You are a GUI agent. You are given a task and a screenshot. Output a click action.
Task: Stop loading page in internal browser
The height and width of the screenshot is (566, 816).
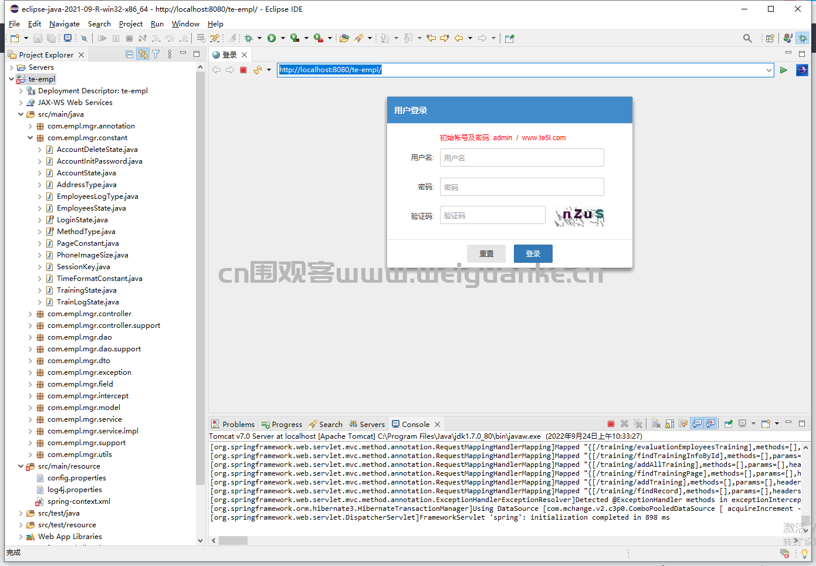tap(243, 70)
